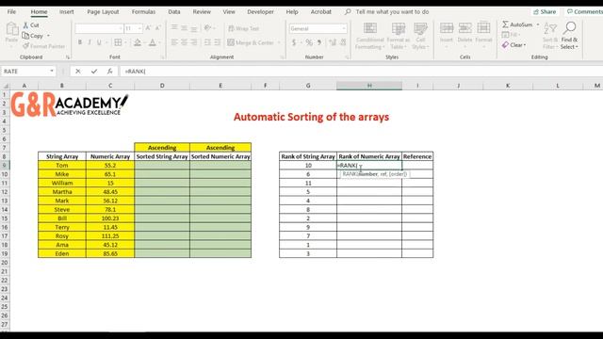The height and width of the screenshot is (339, 603).
Task: Expand the Name Box dropdown arrow
Action: coord(52,72)
